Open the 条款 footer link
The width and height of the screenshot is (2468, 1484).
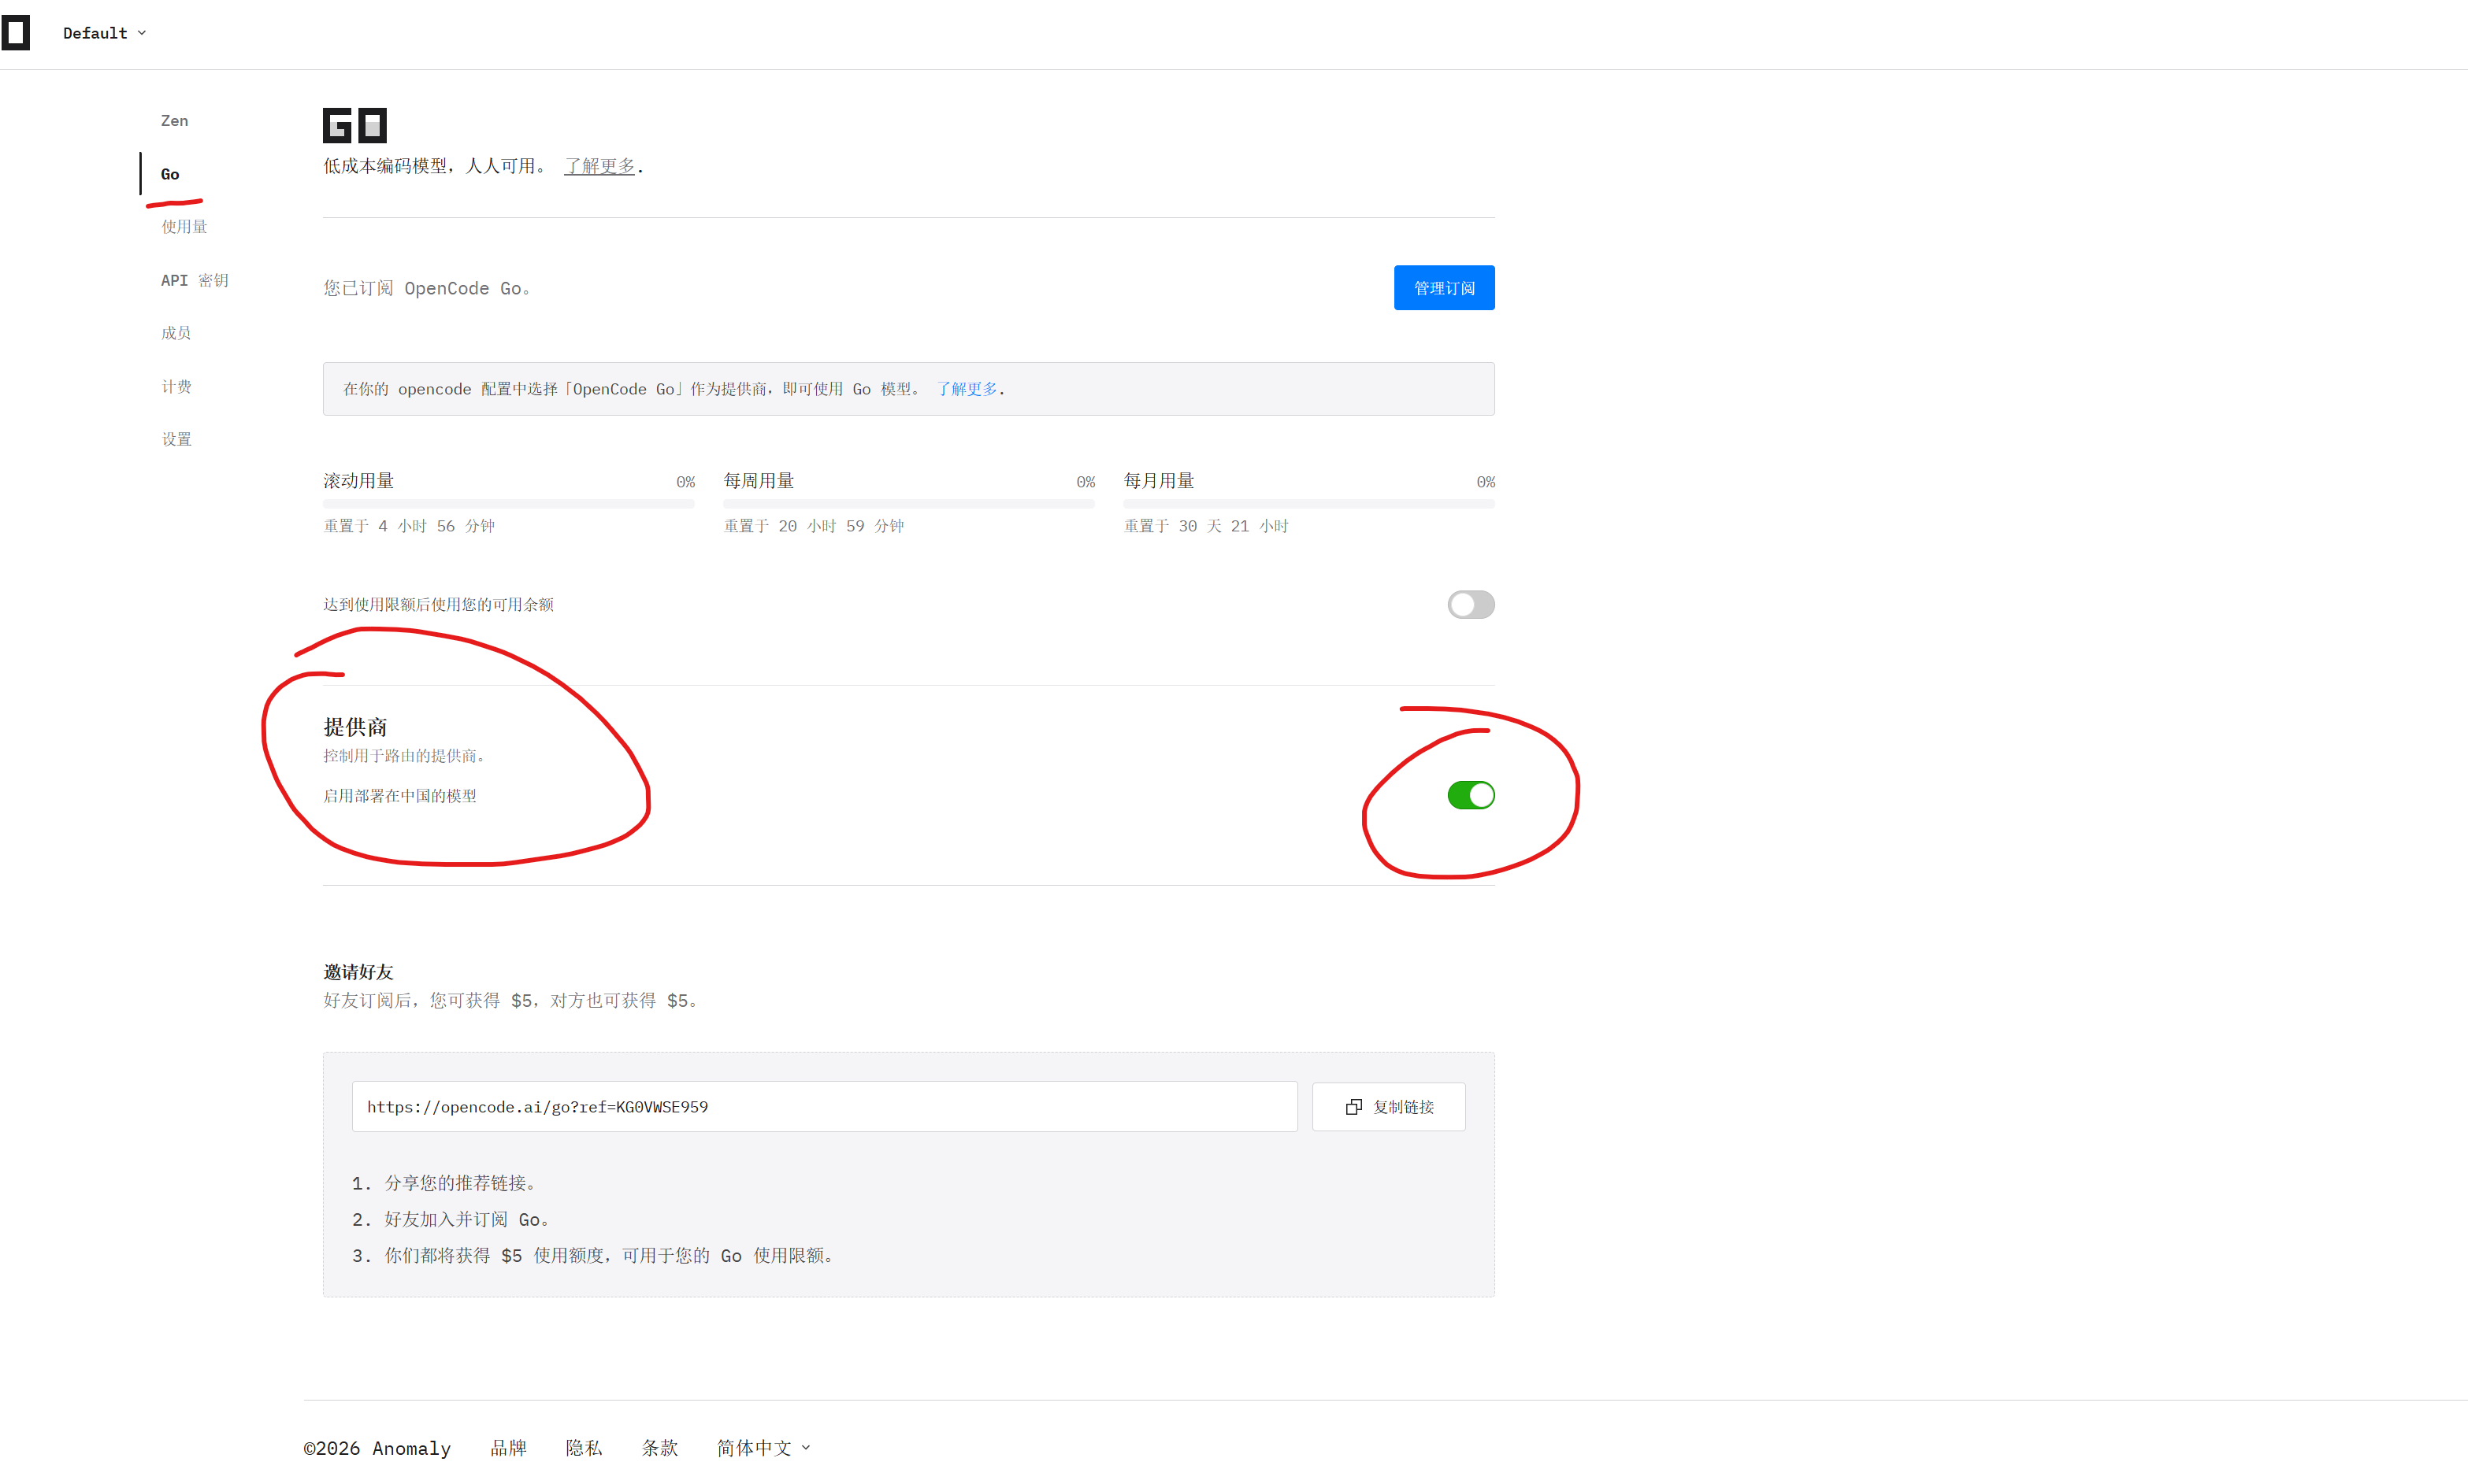(659, 1447)
